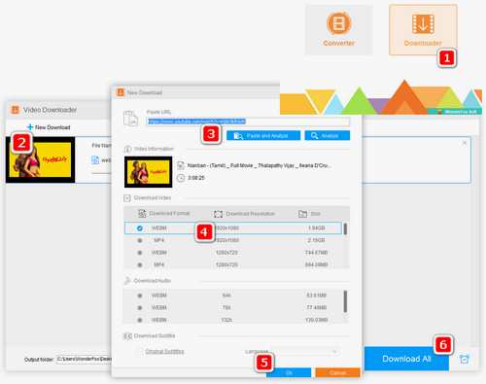Select MP4 1920x1080 format option

[232, 240]
